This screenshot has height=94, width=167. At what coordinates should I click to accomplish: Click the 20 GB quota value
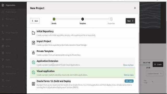click(148, 68)
